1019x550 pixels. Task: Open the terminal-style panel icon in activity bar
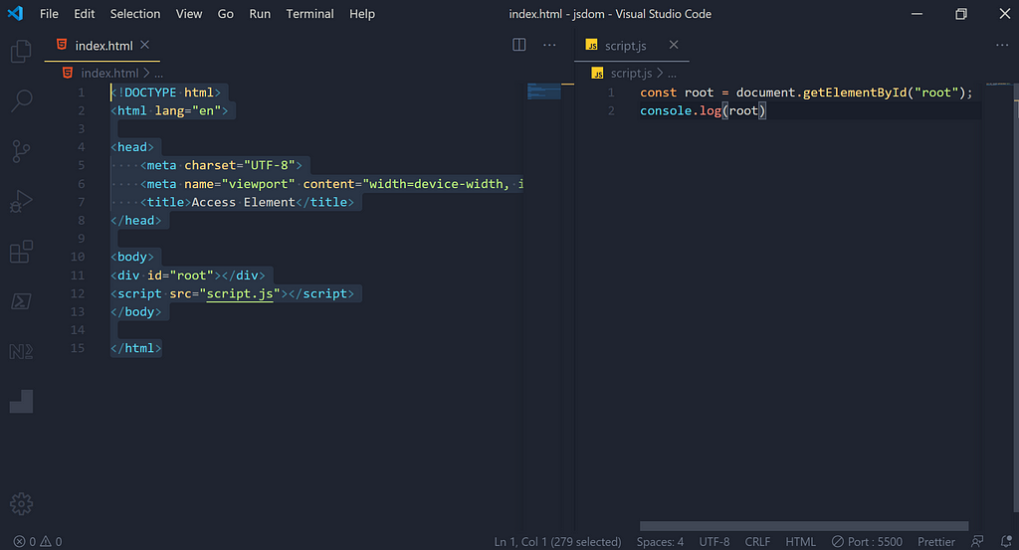pyautogui.click(x=21, y=301)
